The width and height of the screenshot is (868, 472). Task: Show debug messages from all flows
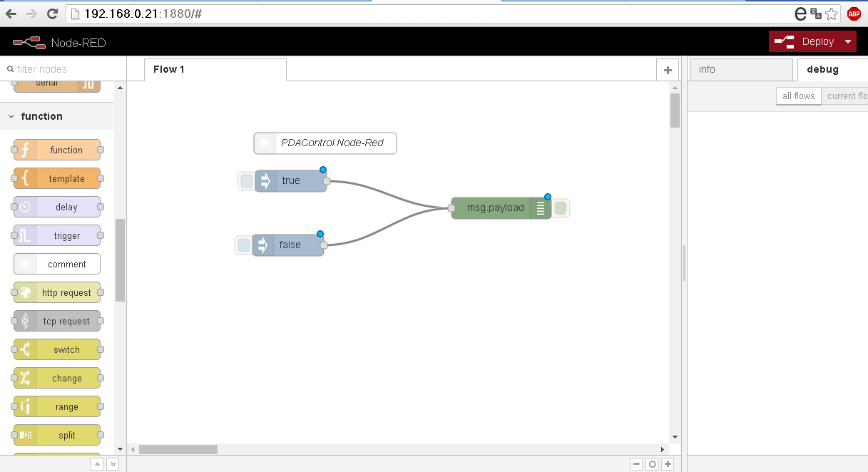pyautogui.click(x=798, y=96)
